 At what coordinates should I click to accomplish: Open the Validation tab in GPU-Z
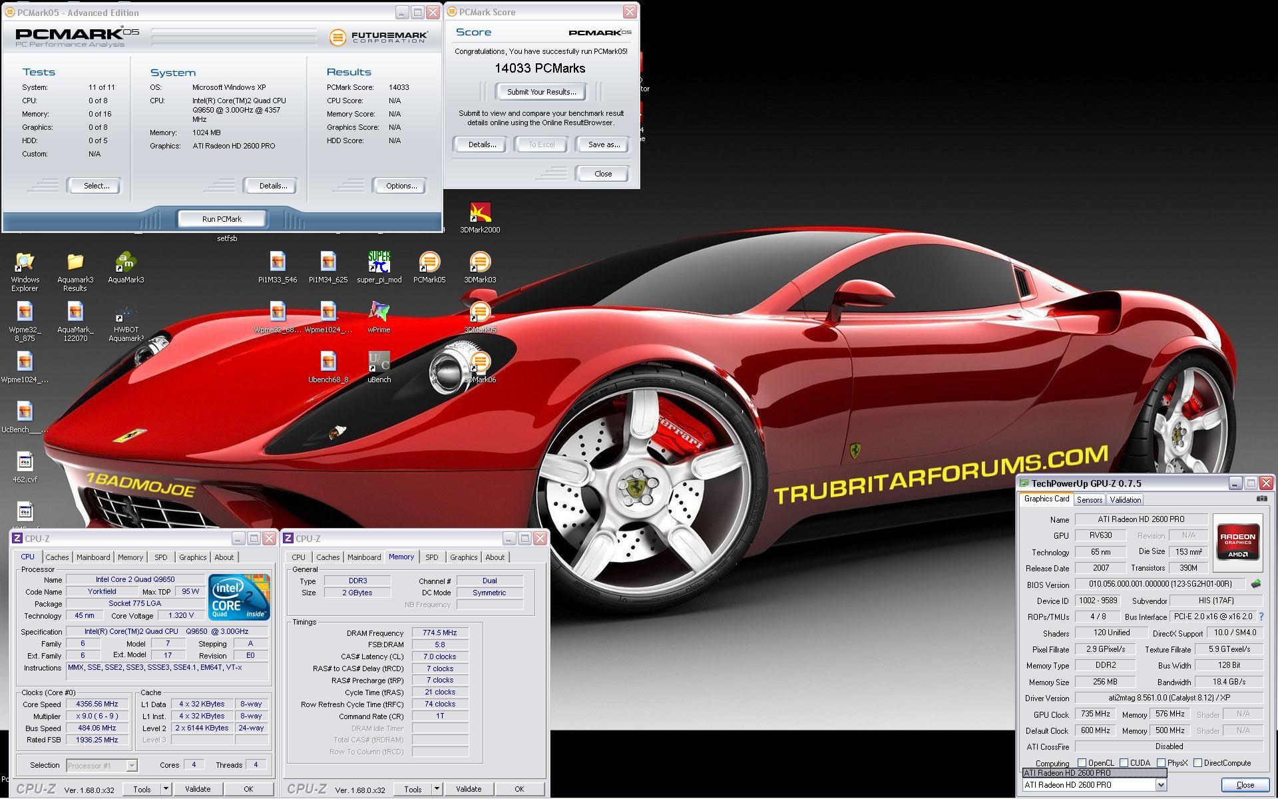tap(1125, 499)
